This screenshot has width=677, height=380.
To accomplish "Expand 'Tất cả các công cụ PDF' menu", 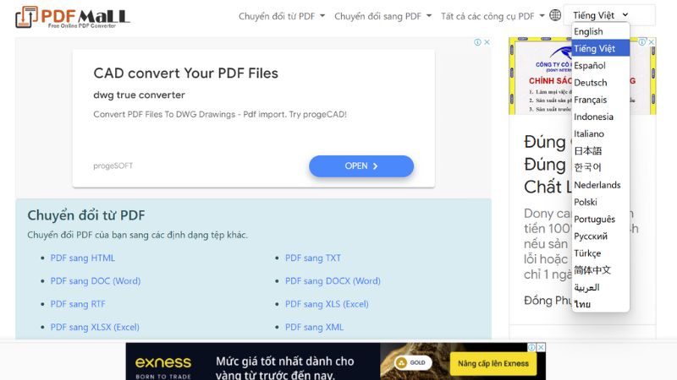I will (x=493, y=16).
